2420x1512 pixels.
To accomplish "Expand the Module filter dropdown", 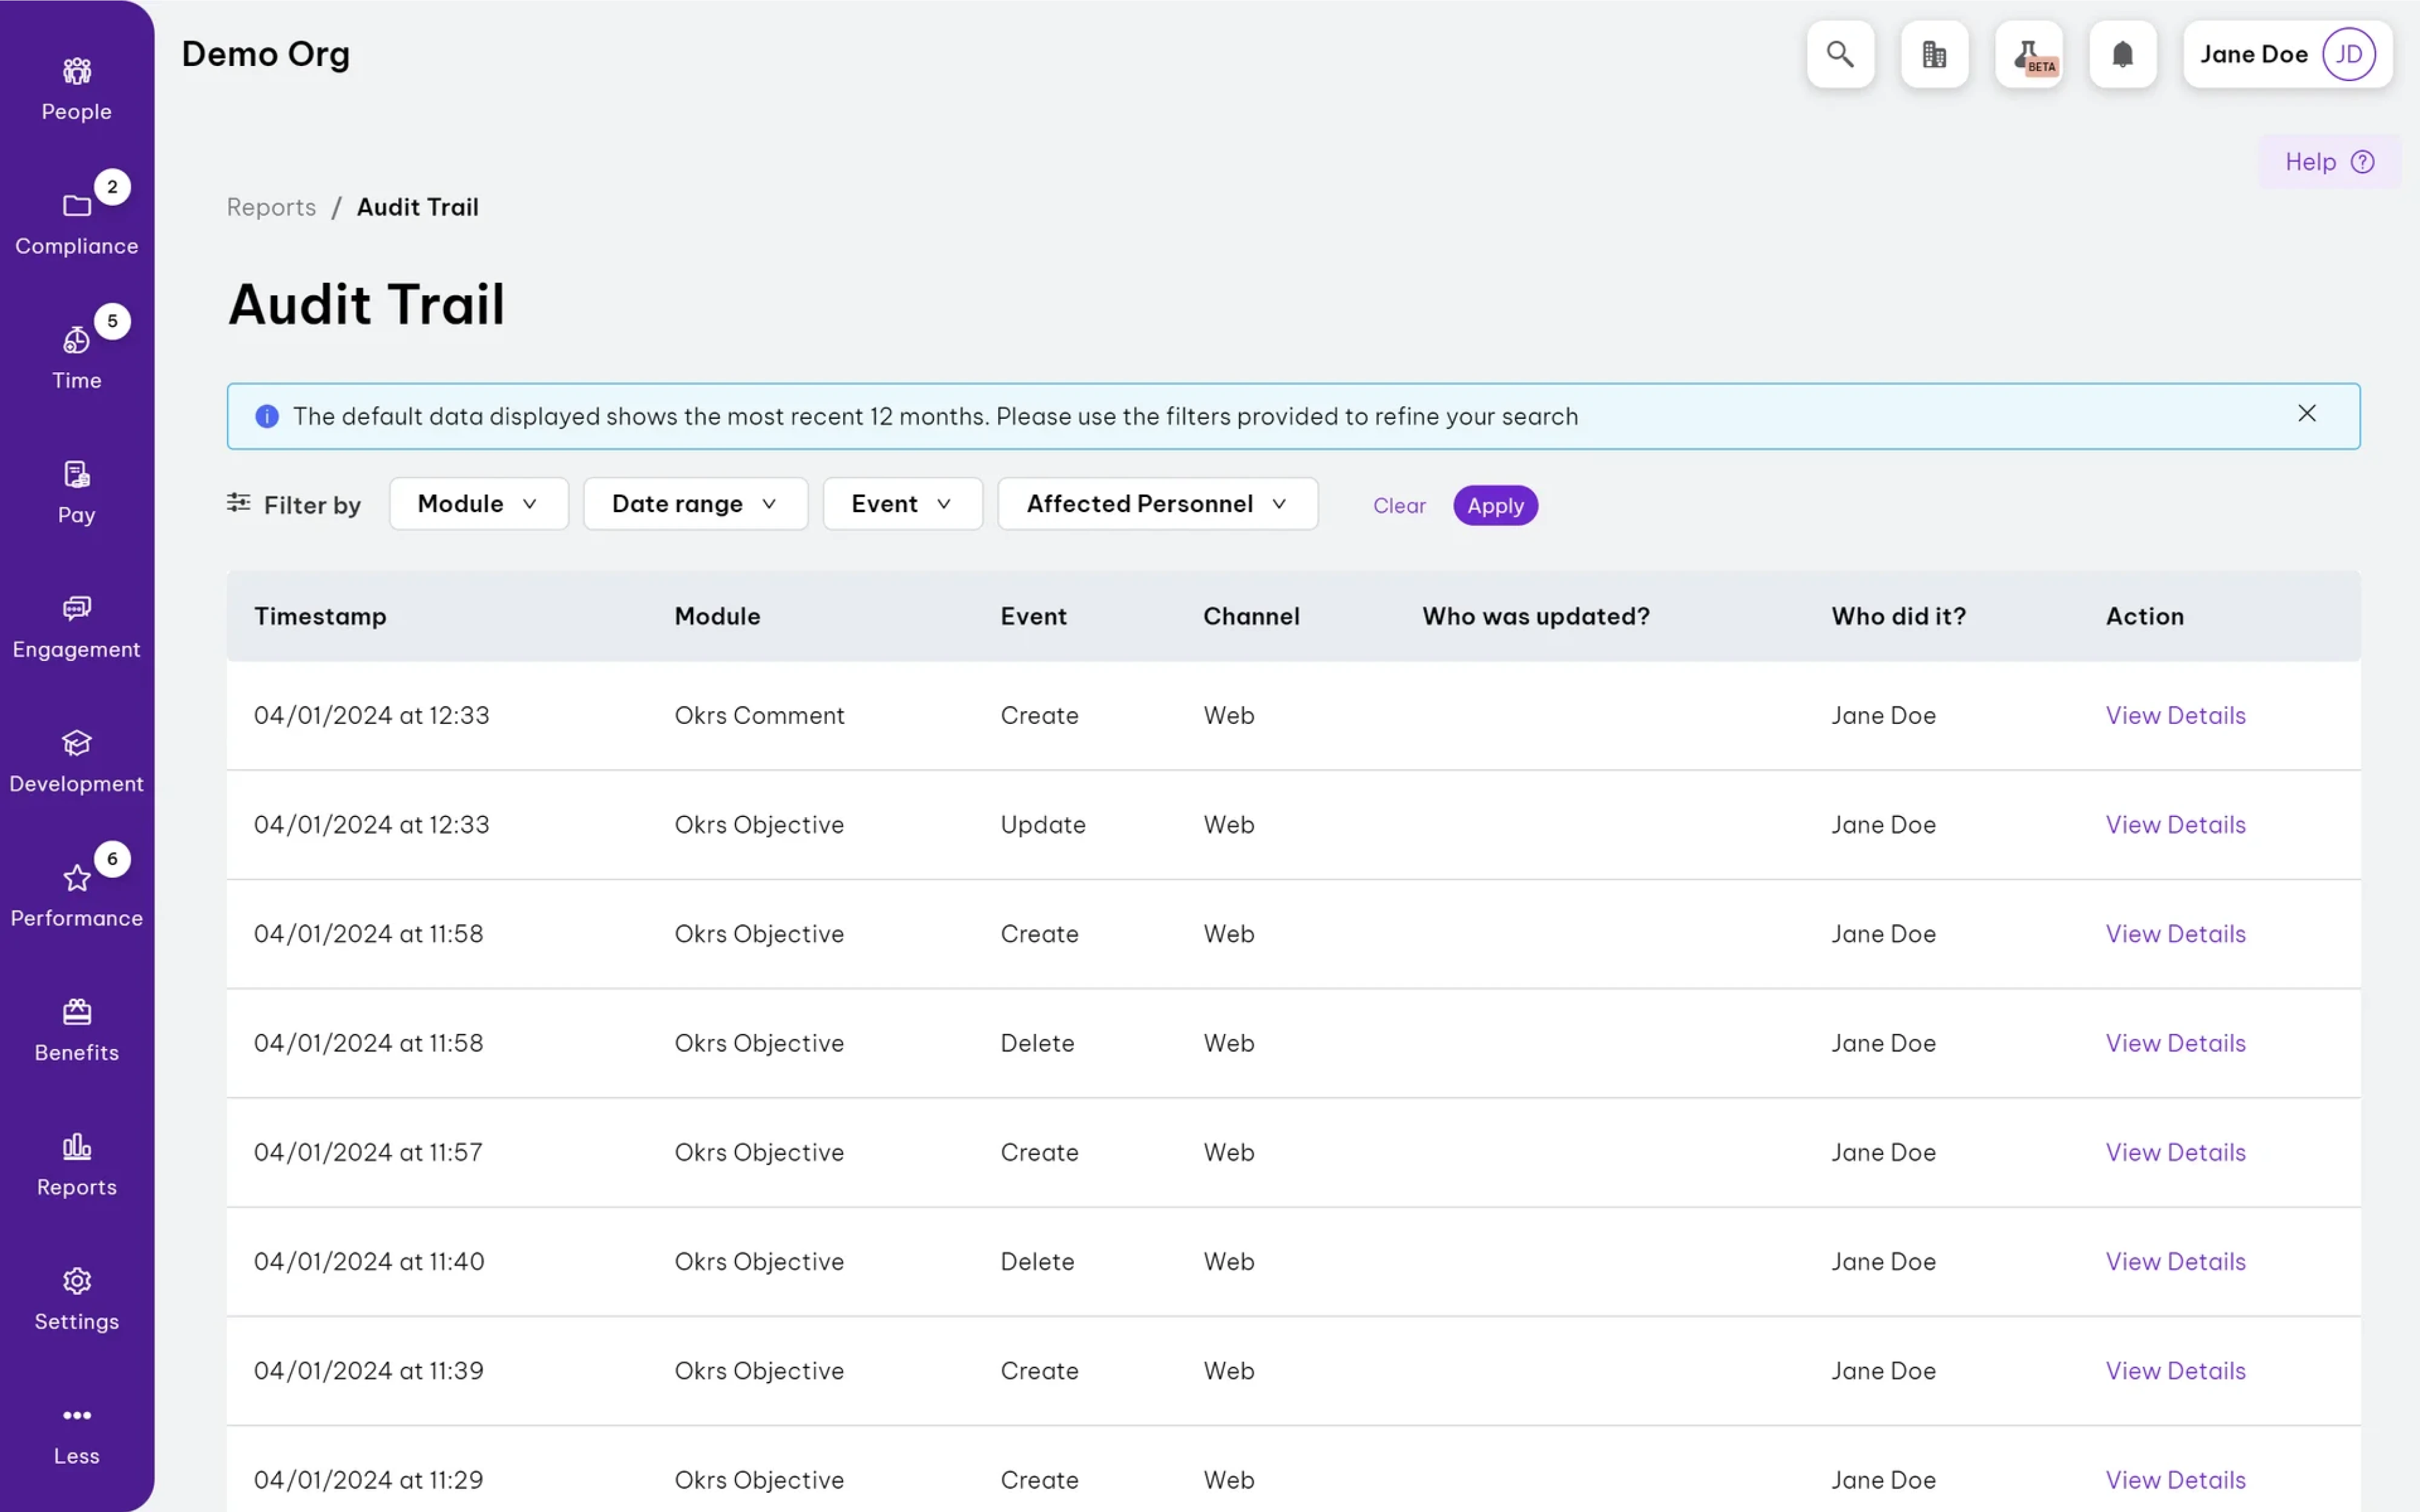I will 478,503.
